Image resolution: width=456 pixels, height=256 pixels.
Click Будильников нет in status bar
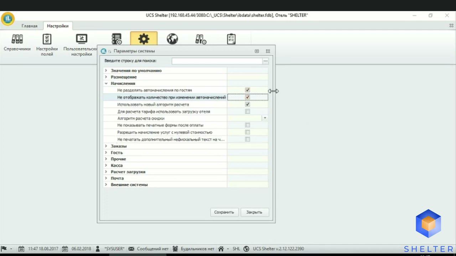[x=197, y=249]
